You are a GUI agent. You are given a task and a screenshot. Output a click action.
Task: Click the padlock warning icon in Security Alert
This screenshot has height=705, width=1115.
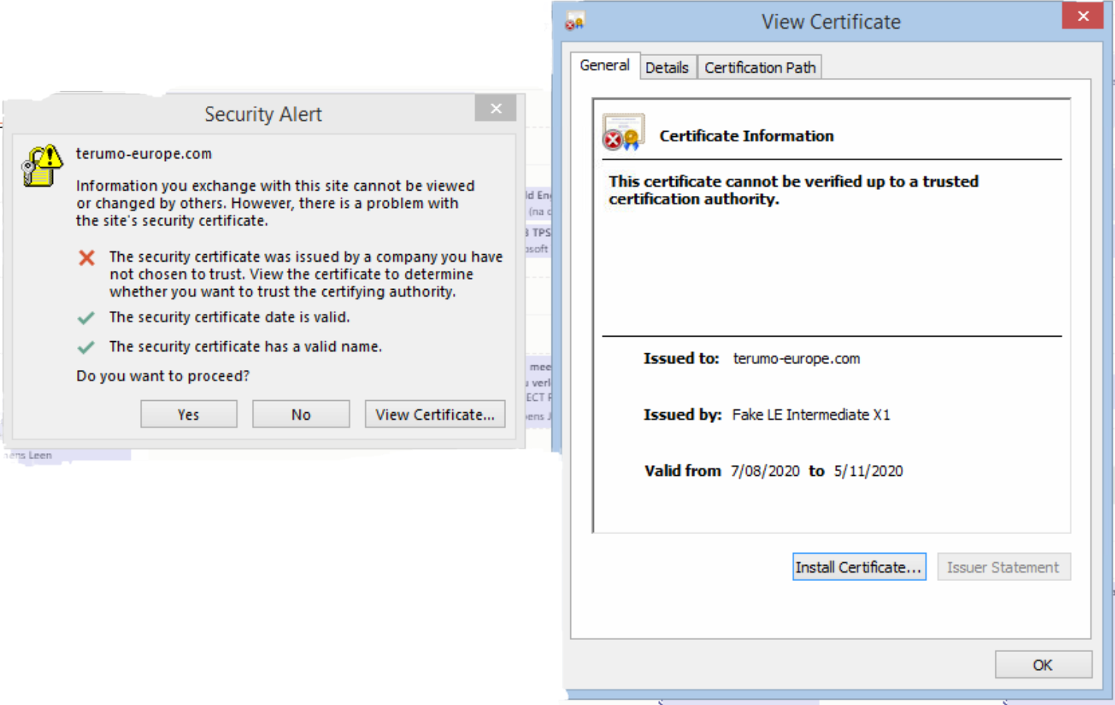(42, 165)
